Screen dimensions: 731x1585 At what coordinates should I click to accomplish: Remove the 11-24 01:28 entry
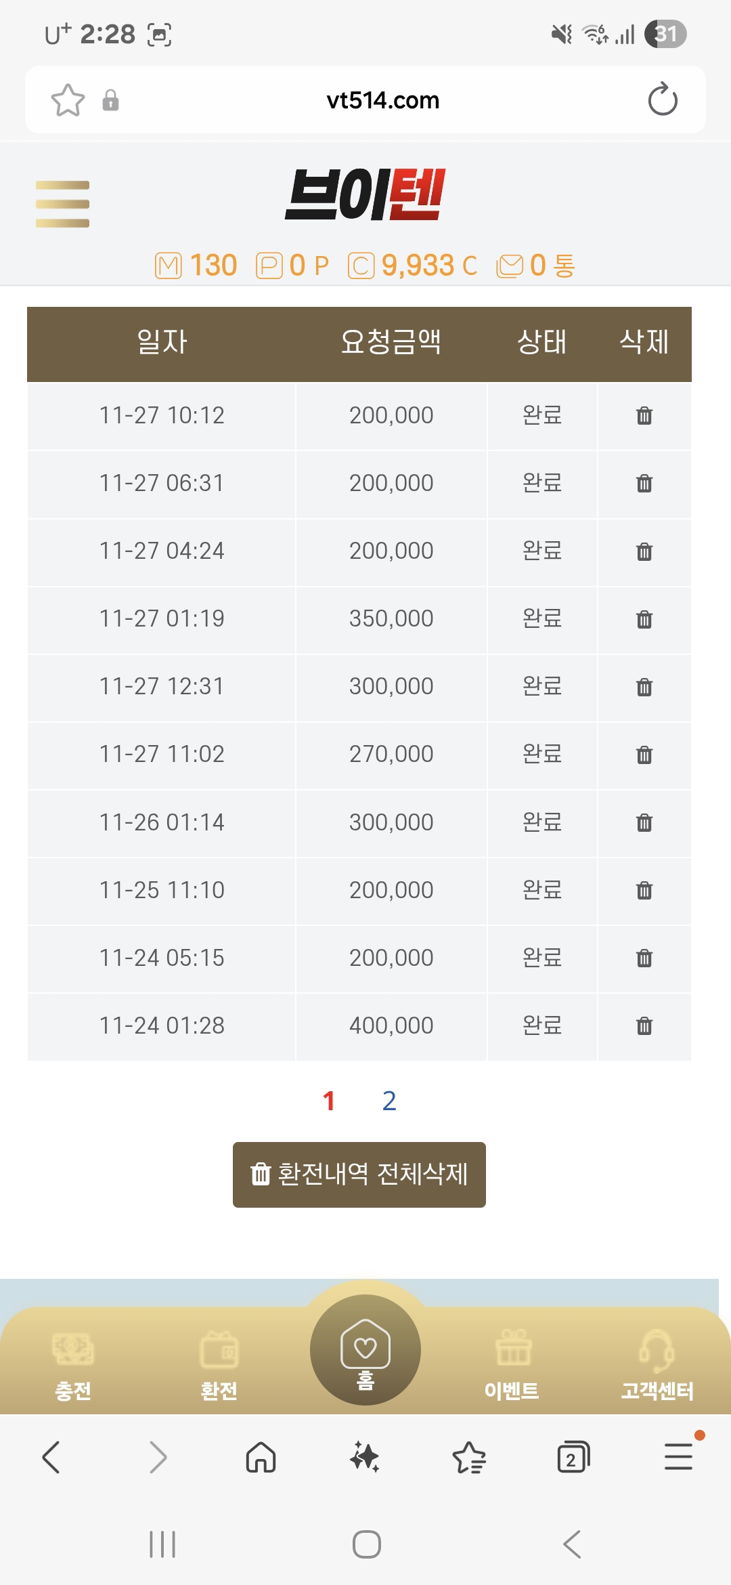pos(644,1026)
